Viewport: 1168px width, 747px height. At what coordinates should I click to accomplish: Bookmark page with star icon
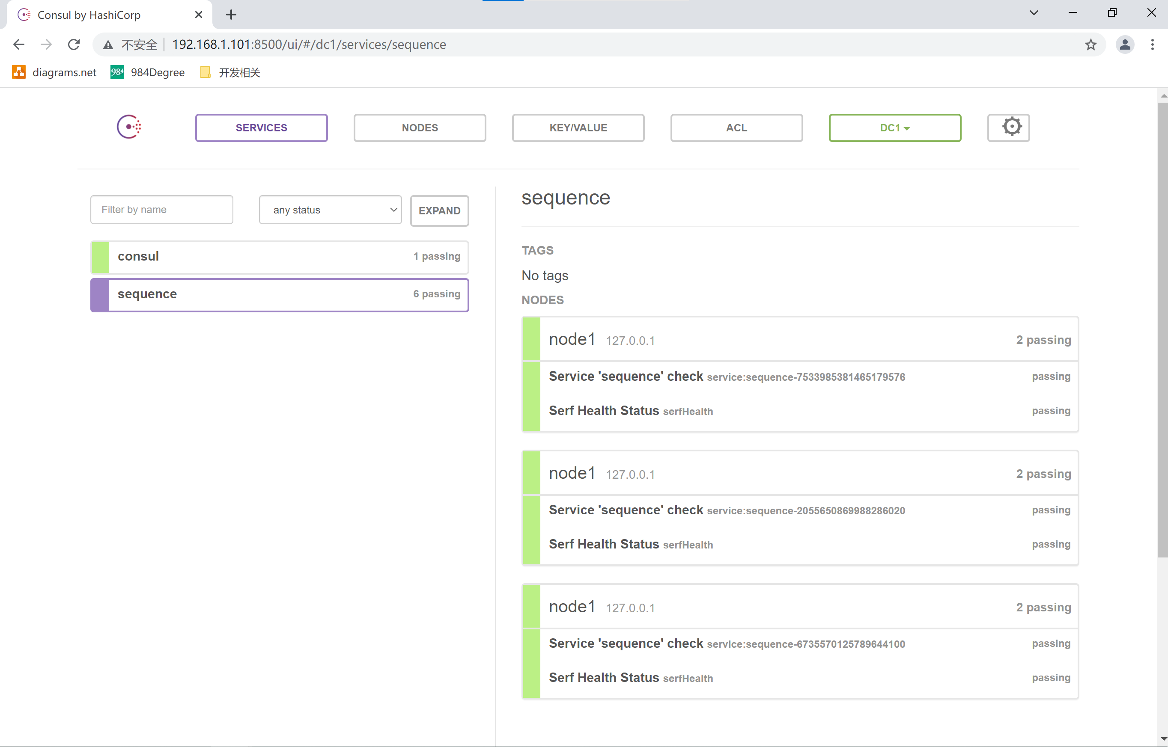coord(1091,44)
